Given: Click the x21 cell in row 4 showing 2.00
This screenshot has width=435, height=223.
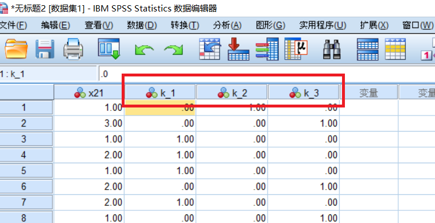Looking at the screenshot, I should [89, 155].
